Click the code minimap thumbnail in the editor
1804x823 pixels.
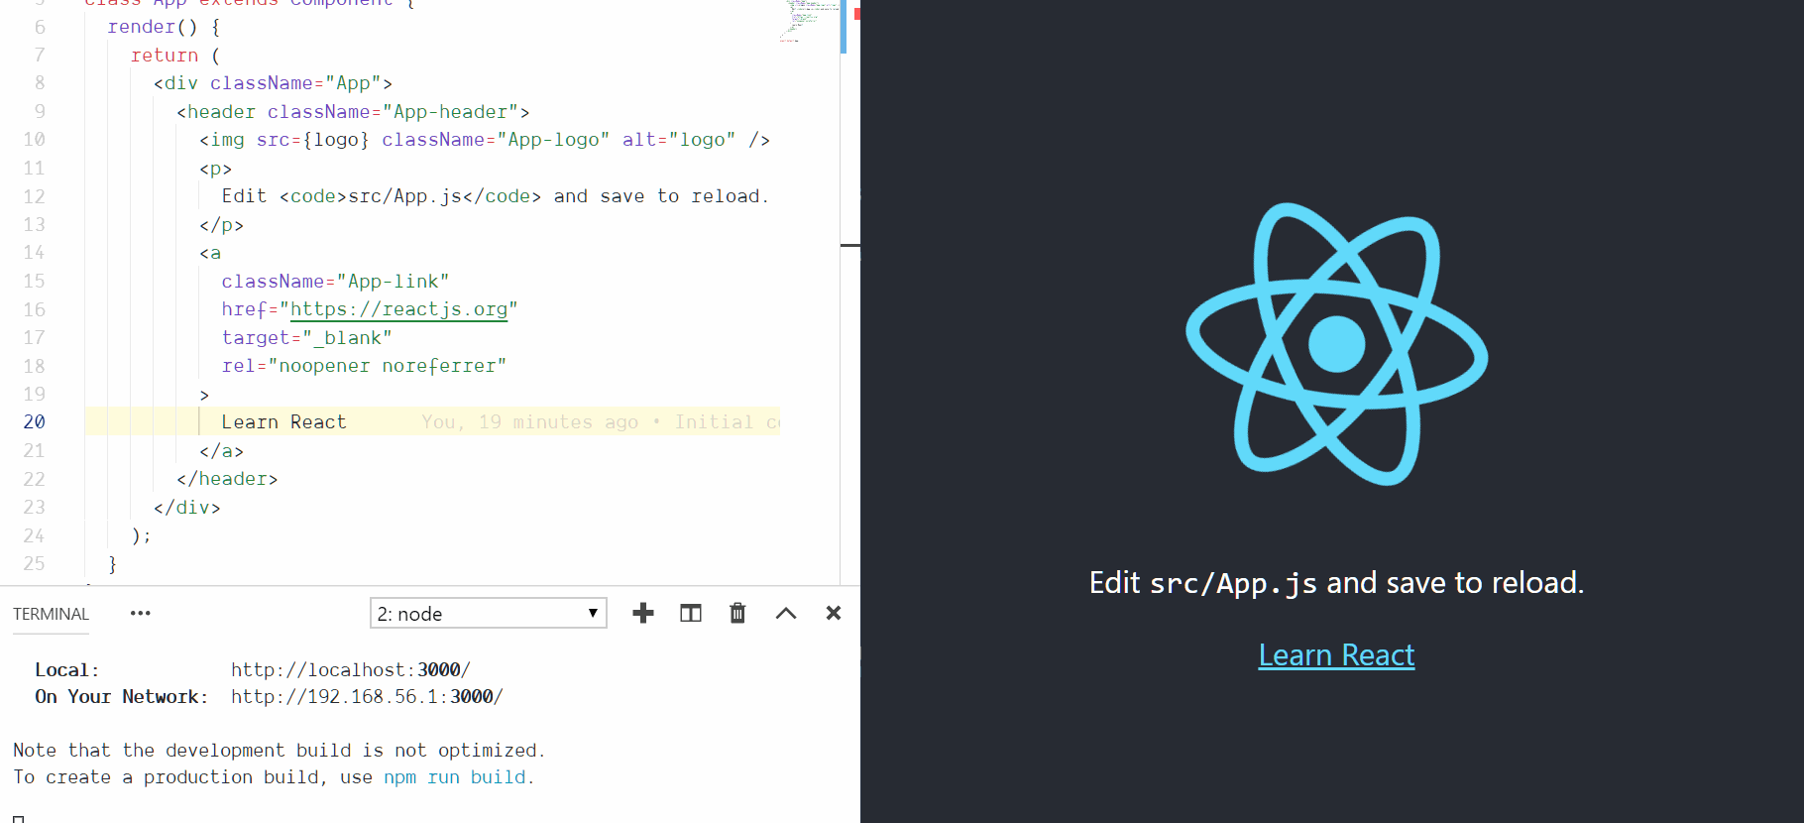[809, 22]
